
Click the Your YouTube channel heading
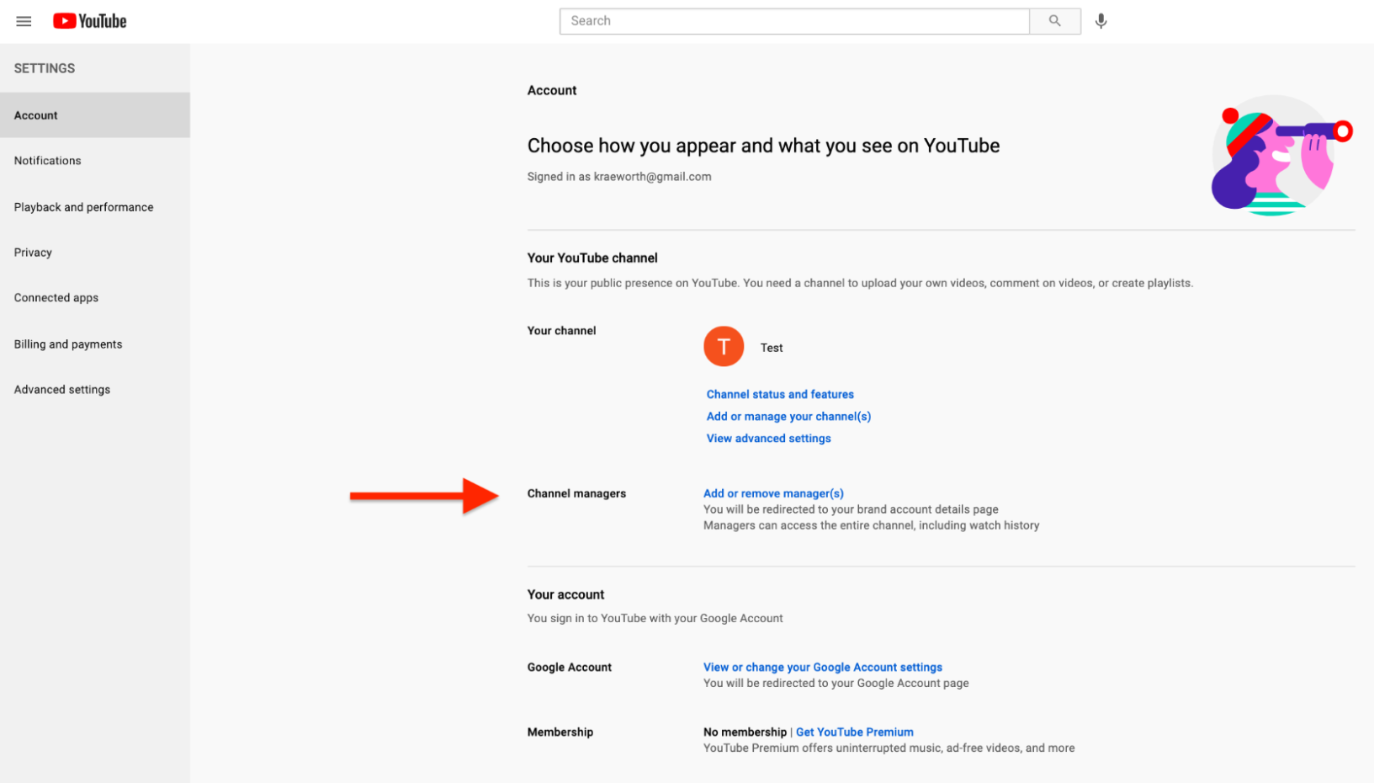592,258
